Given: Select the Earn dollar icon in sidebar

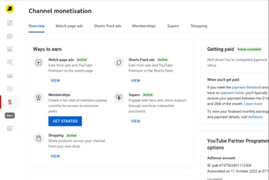Looking at the screenshot, I should (x=10, y=102).
